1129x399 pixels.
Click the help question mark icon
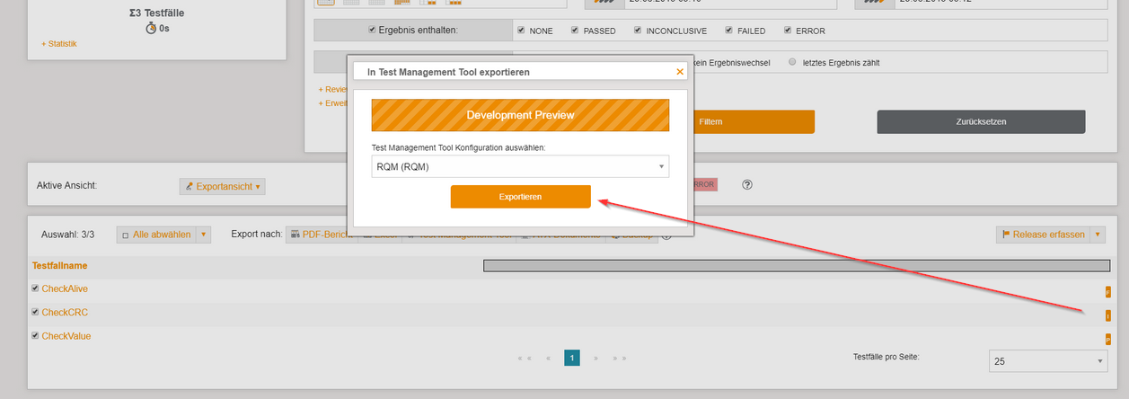(x=746, y=185)
